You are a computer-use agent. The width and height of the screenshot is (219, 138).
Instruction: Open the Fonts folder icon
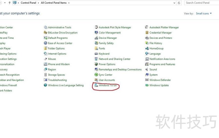(96, 49)
